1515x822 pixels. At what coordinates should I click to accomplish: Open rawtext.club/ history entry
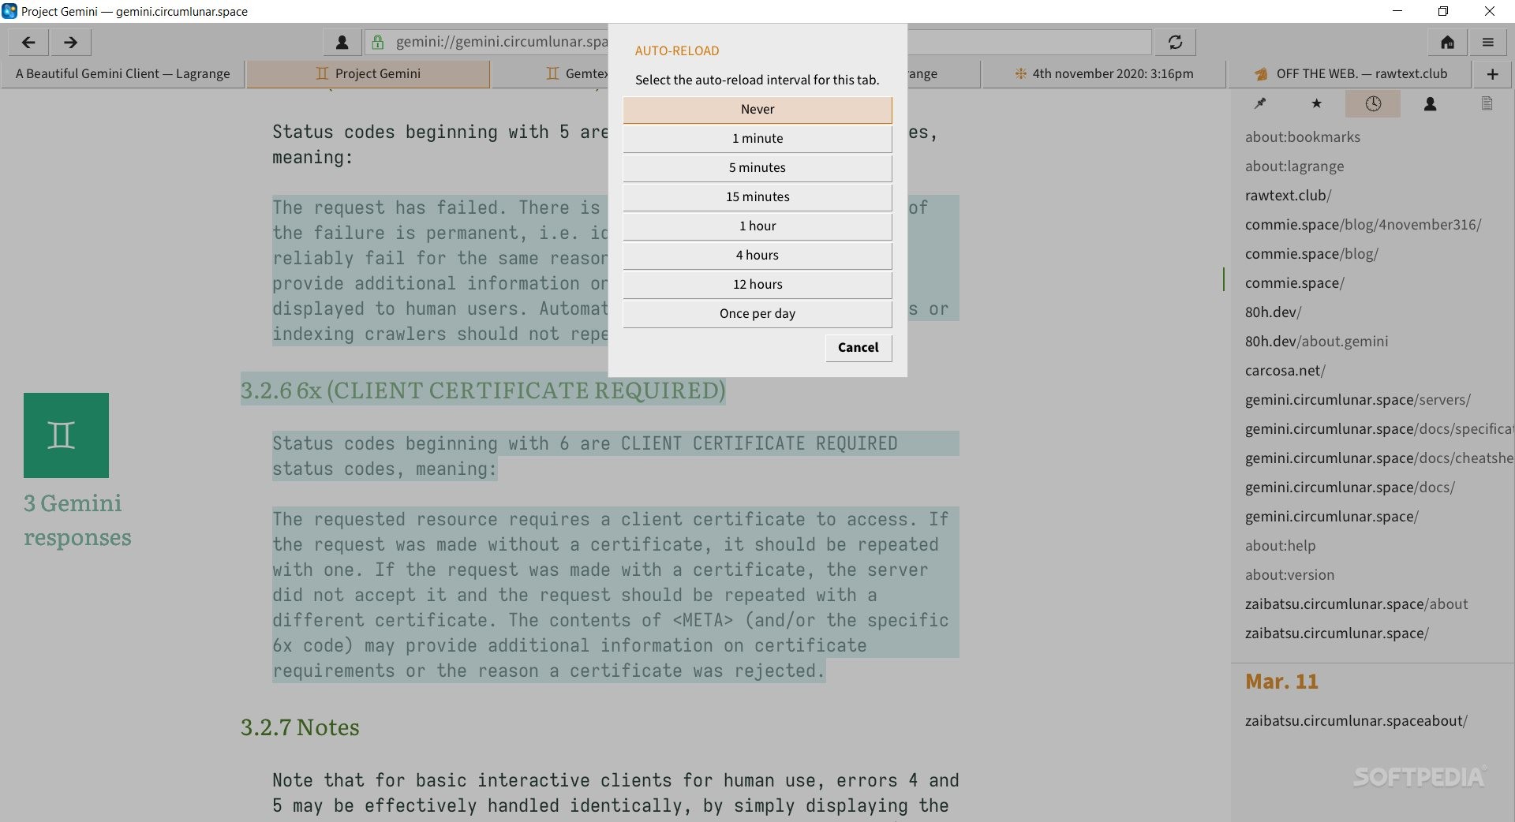[x=1288, y=196]
